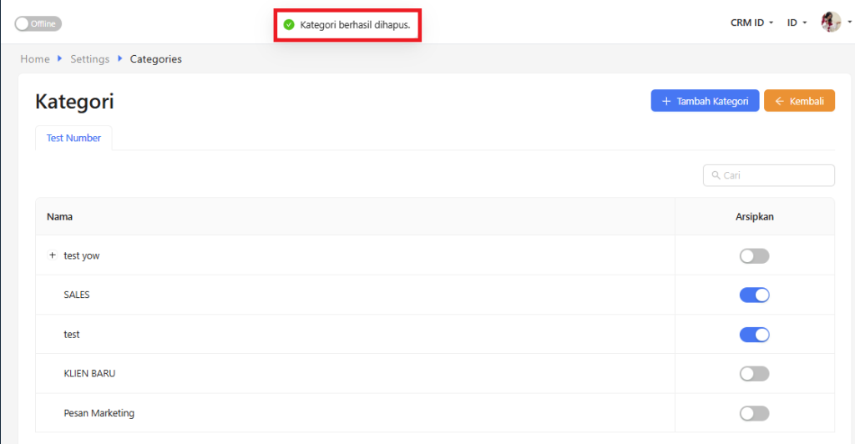
Task: Turn on archive toggle for KLIEN BARU
Action: (754, 374)
